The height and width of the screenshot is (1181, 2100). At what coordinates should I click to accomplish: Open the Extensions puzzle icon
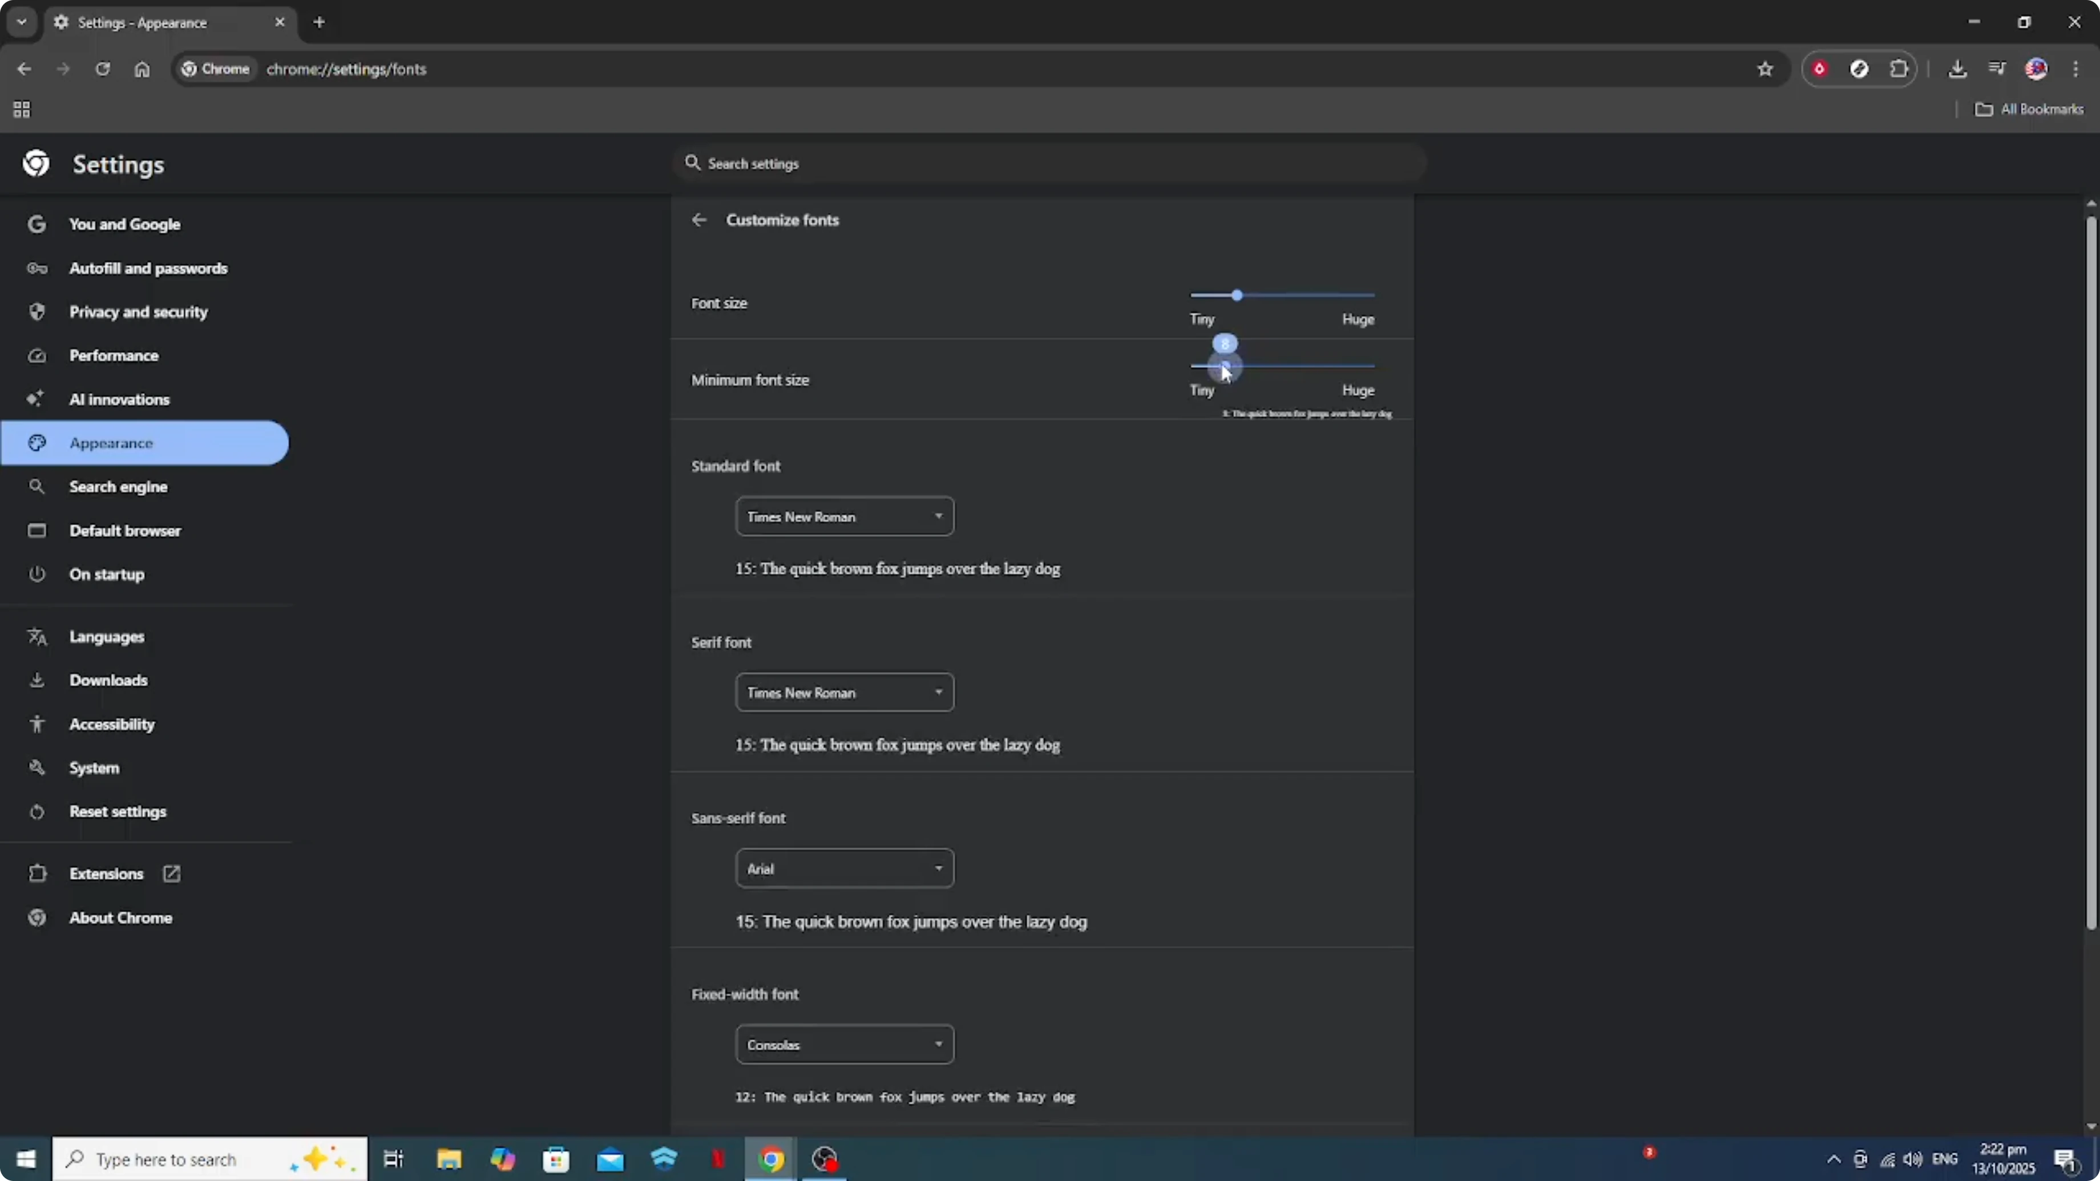point(1899,69)
